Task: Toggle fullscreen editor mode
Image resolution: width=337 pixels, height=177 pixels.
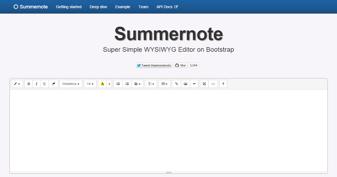Action: pyautogui.click(x=204, y=84)
